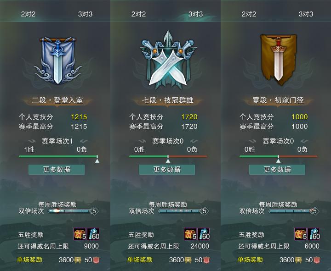Switch to 3对3 tab in left panel
The width and height of the screenshot is (331, 271).
(86, 14)
